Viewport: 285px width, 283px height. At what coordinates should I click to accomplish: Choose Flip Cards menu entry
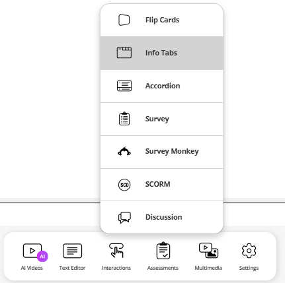pyautogui.click(x=162, y=20)
